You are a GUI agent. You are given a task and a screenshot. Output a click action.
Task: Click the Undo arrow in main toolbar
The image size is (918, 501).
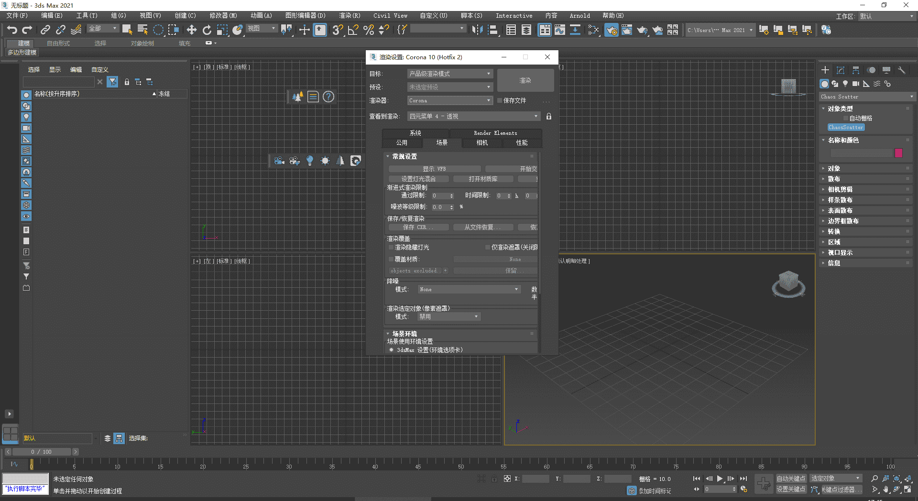pyautogui.click(x=12, y=30)
